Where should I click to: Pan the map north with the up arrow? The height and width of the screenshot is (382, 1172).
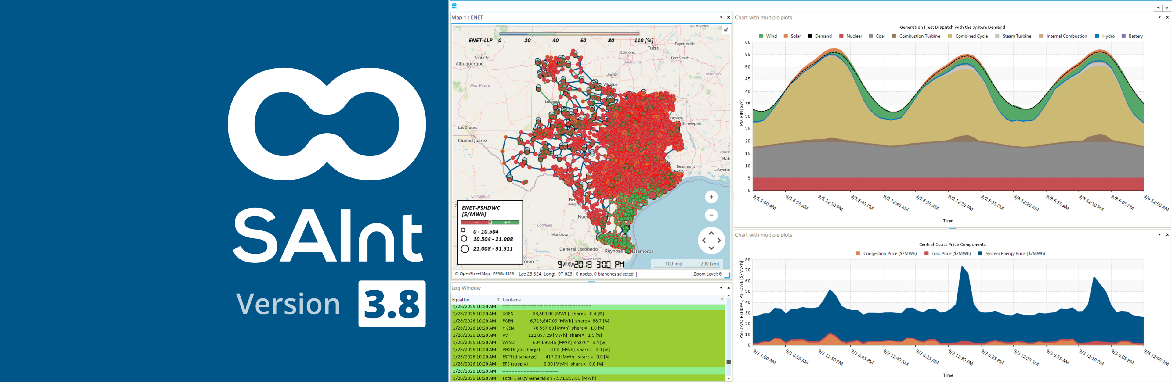tap(712, 233)
